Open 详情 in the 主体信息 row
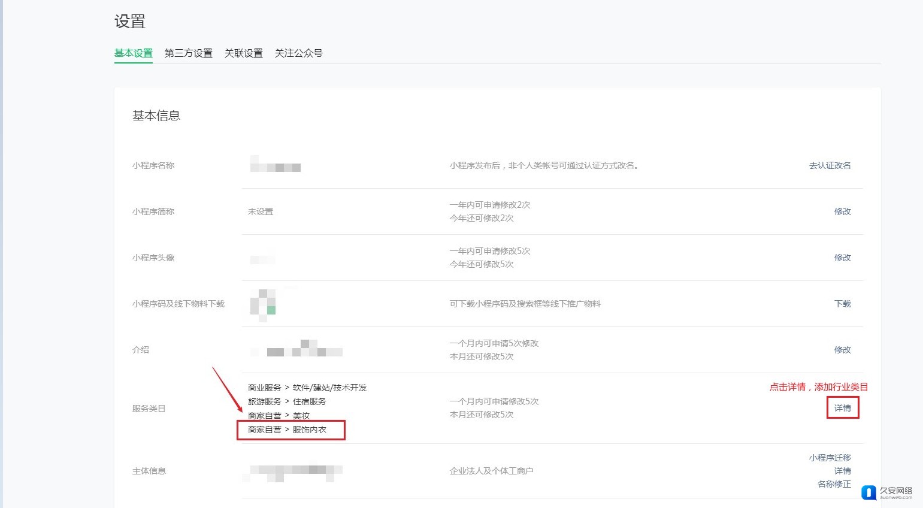 [x=842, y=471]
